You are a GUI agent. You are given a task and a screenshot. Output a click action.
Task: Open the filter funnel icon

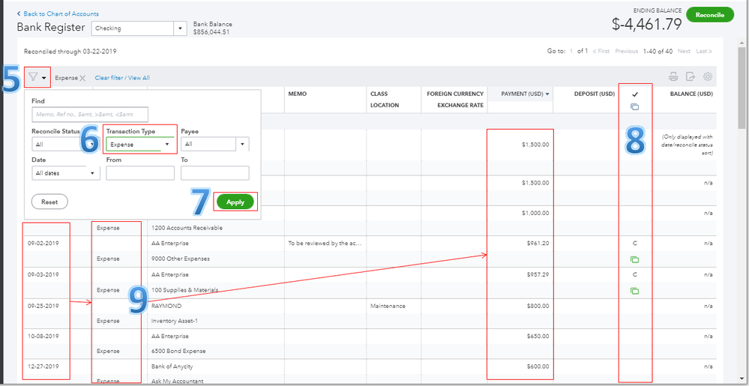coord(33,77)
